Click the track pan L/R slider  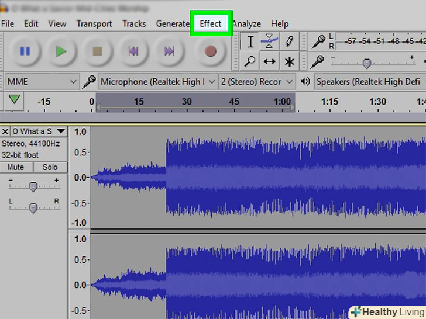coord(33,208)
